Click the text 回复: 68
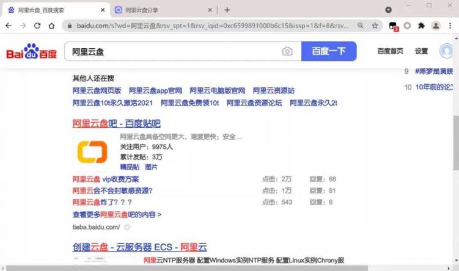This screenshot has height=271, width=459. pos(323,179)
